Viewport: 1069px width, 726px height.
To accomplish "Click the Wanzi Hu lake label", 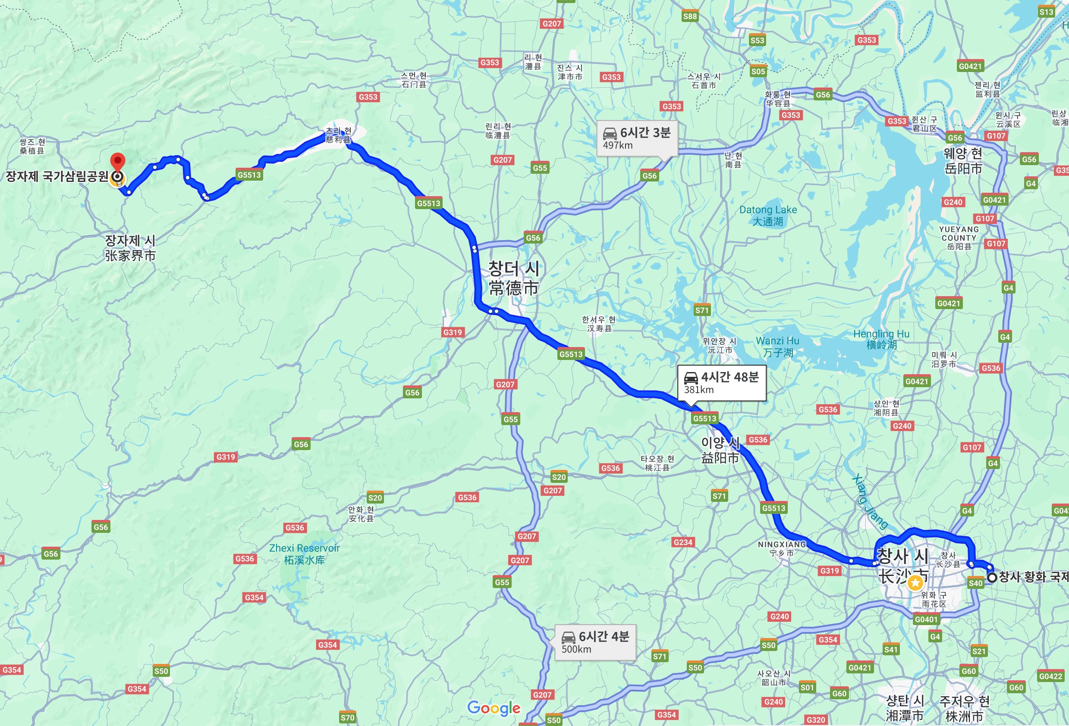I will point(778,347).
